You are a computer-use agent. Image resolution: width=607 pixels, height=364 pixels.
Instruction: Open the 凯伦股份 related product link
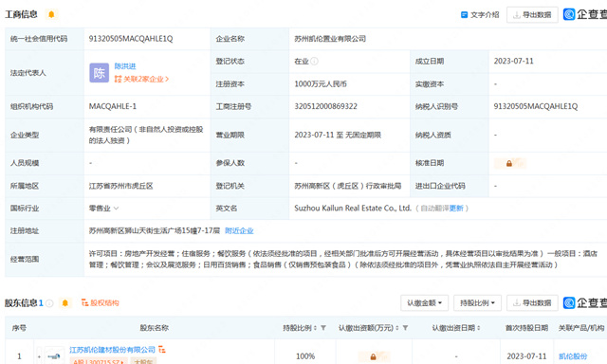click(573, 356)
